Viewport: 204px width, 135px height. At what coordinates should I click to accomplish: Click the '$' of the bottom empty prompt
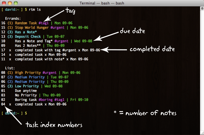tap(26, 113)
